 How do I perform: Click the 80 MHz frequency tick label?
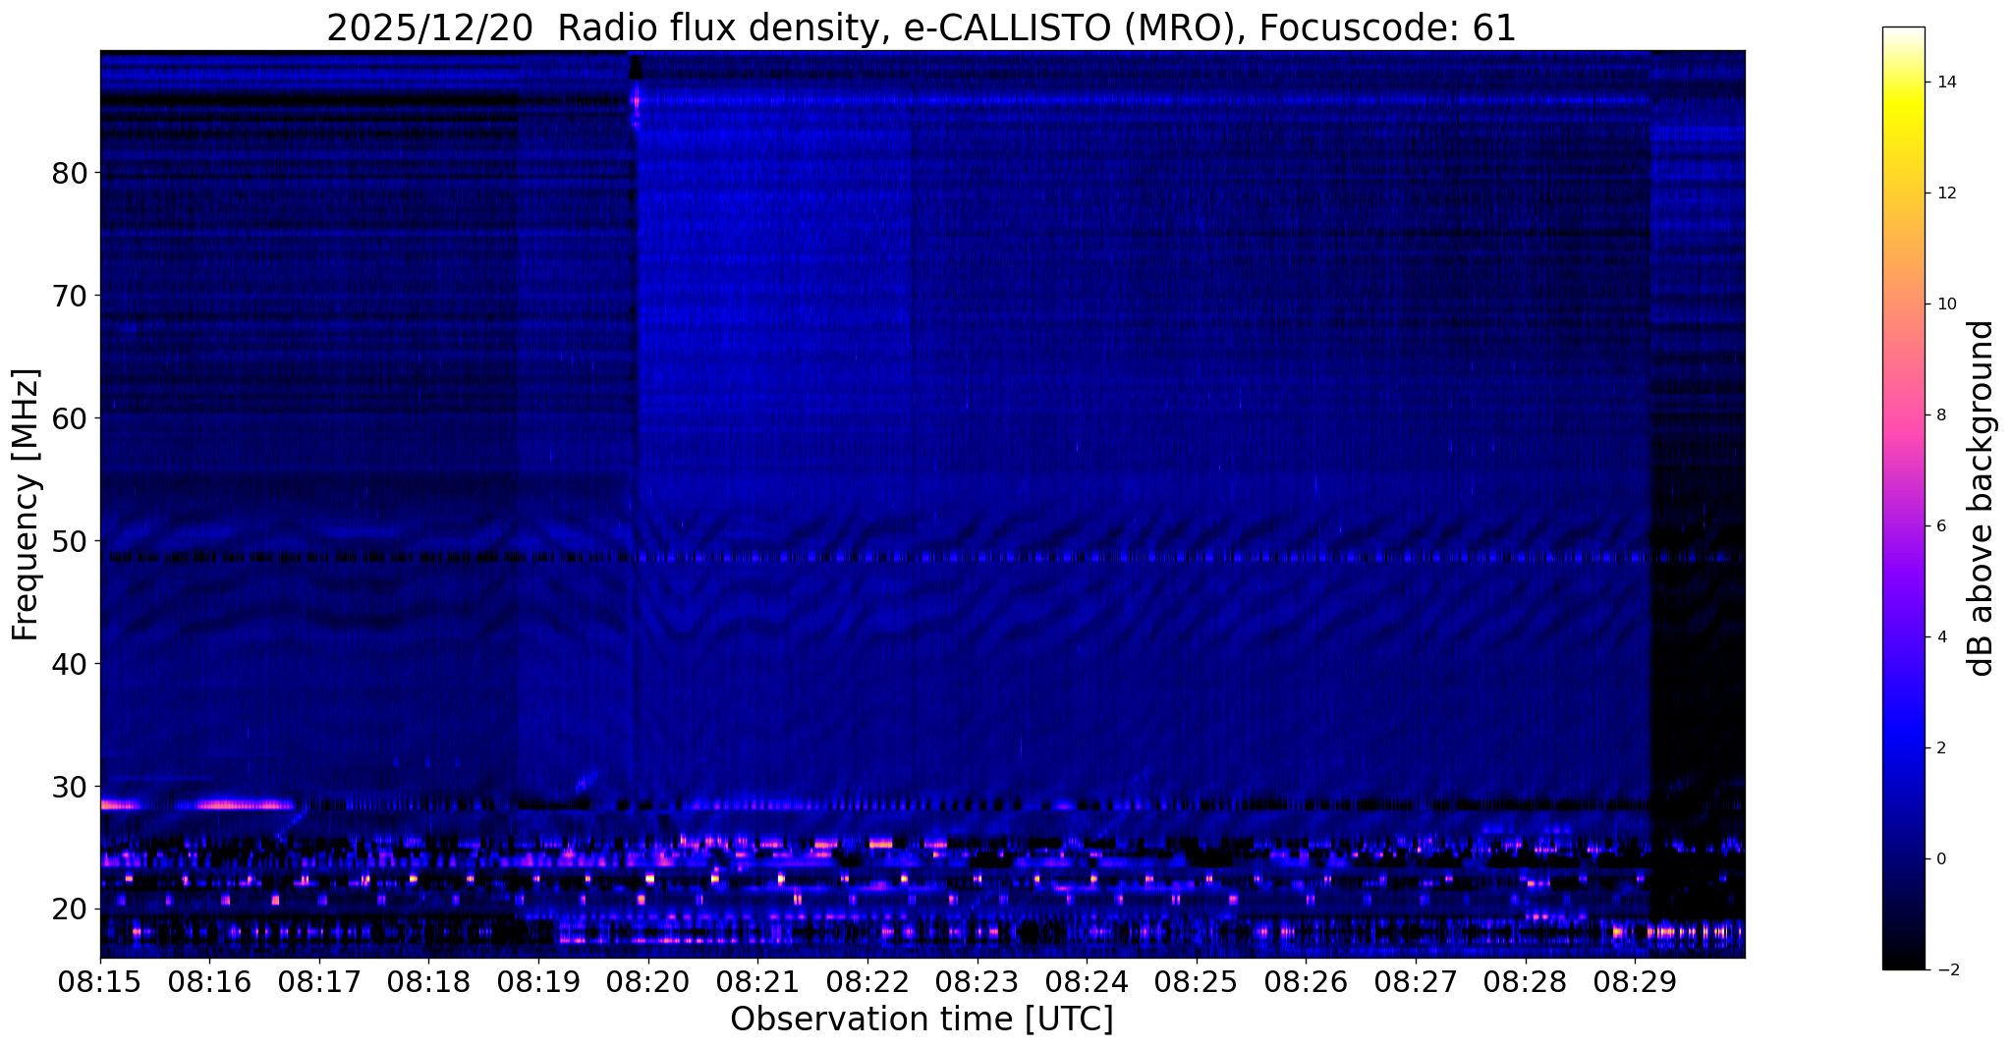click(x=68, y=173)
